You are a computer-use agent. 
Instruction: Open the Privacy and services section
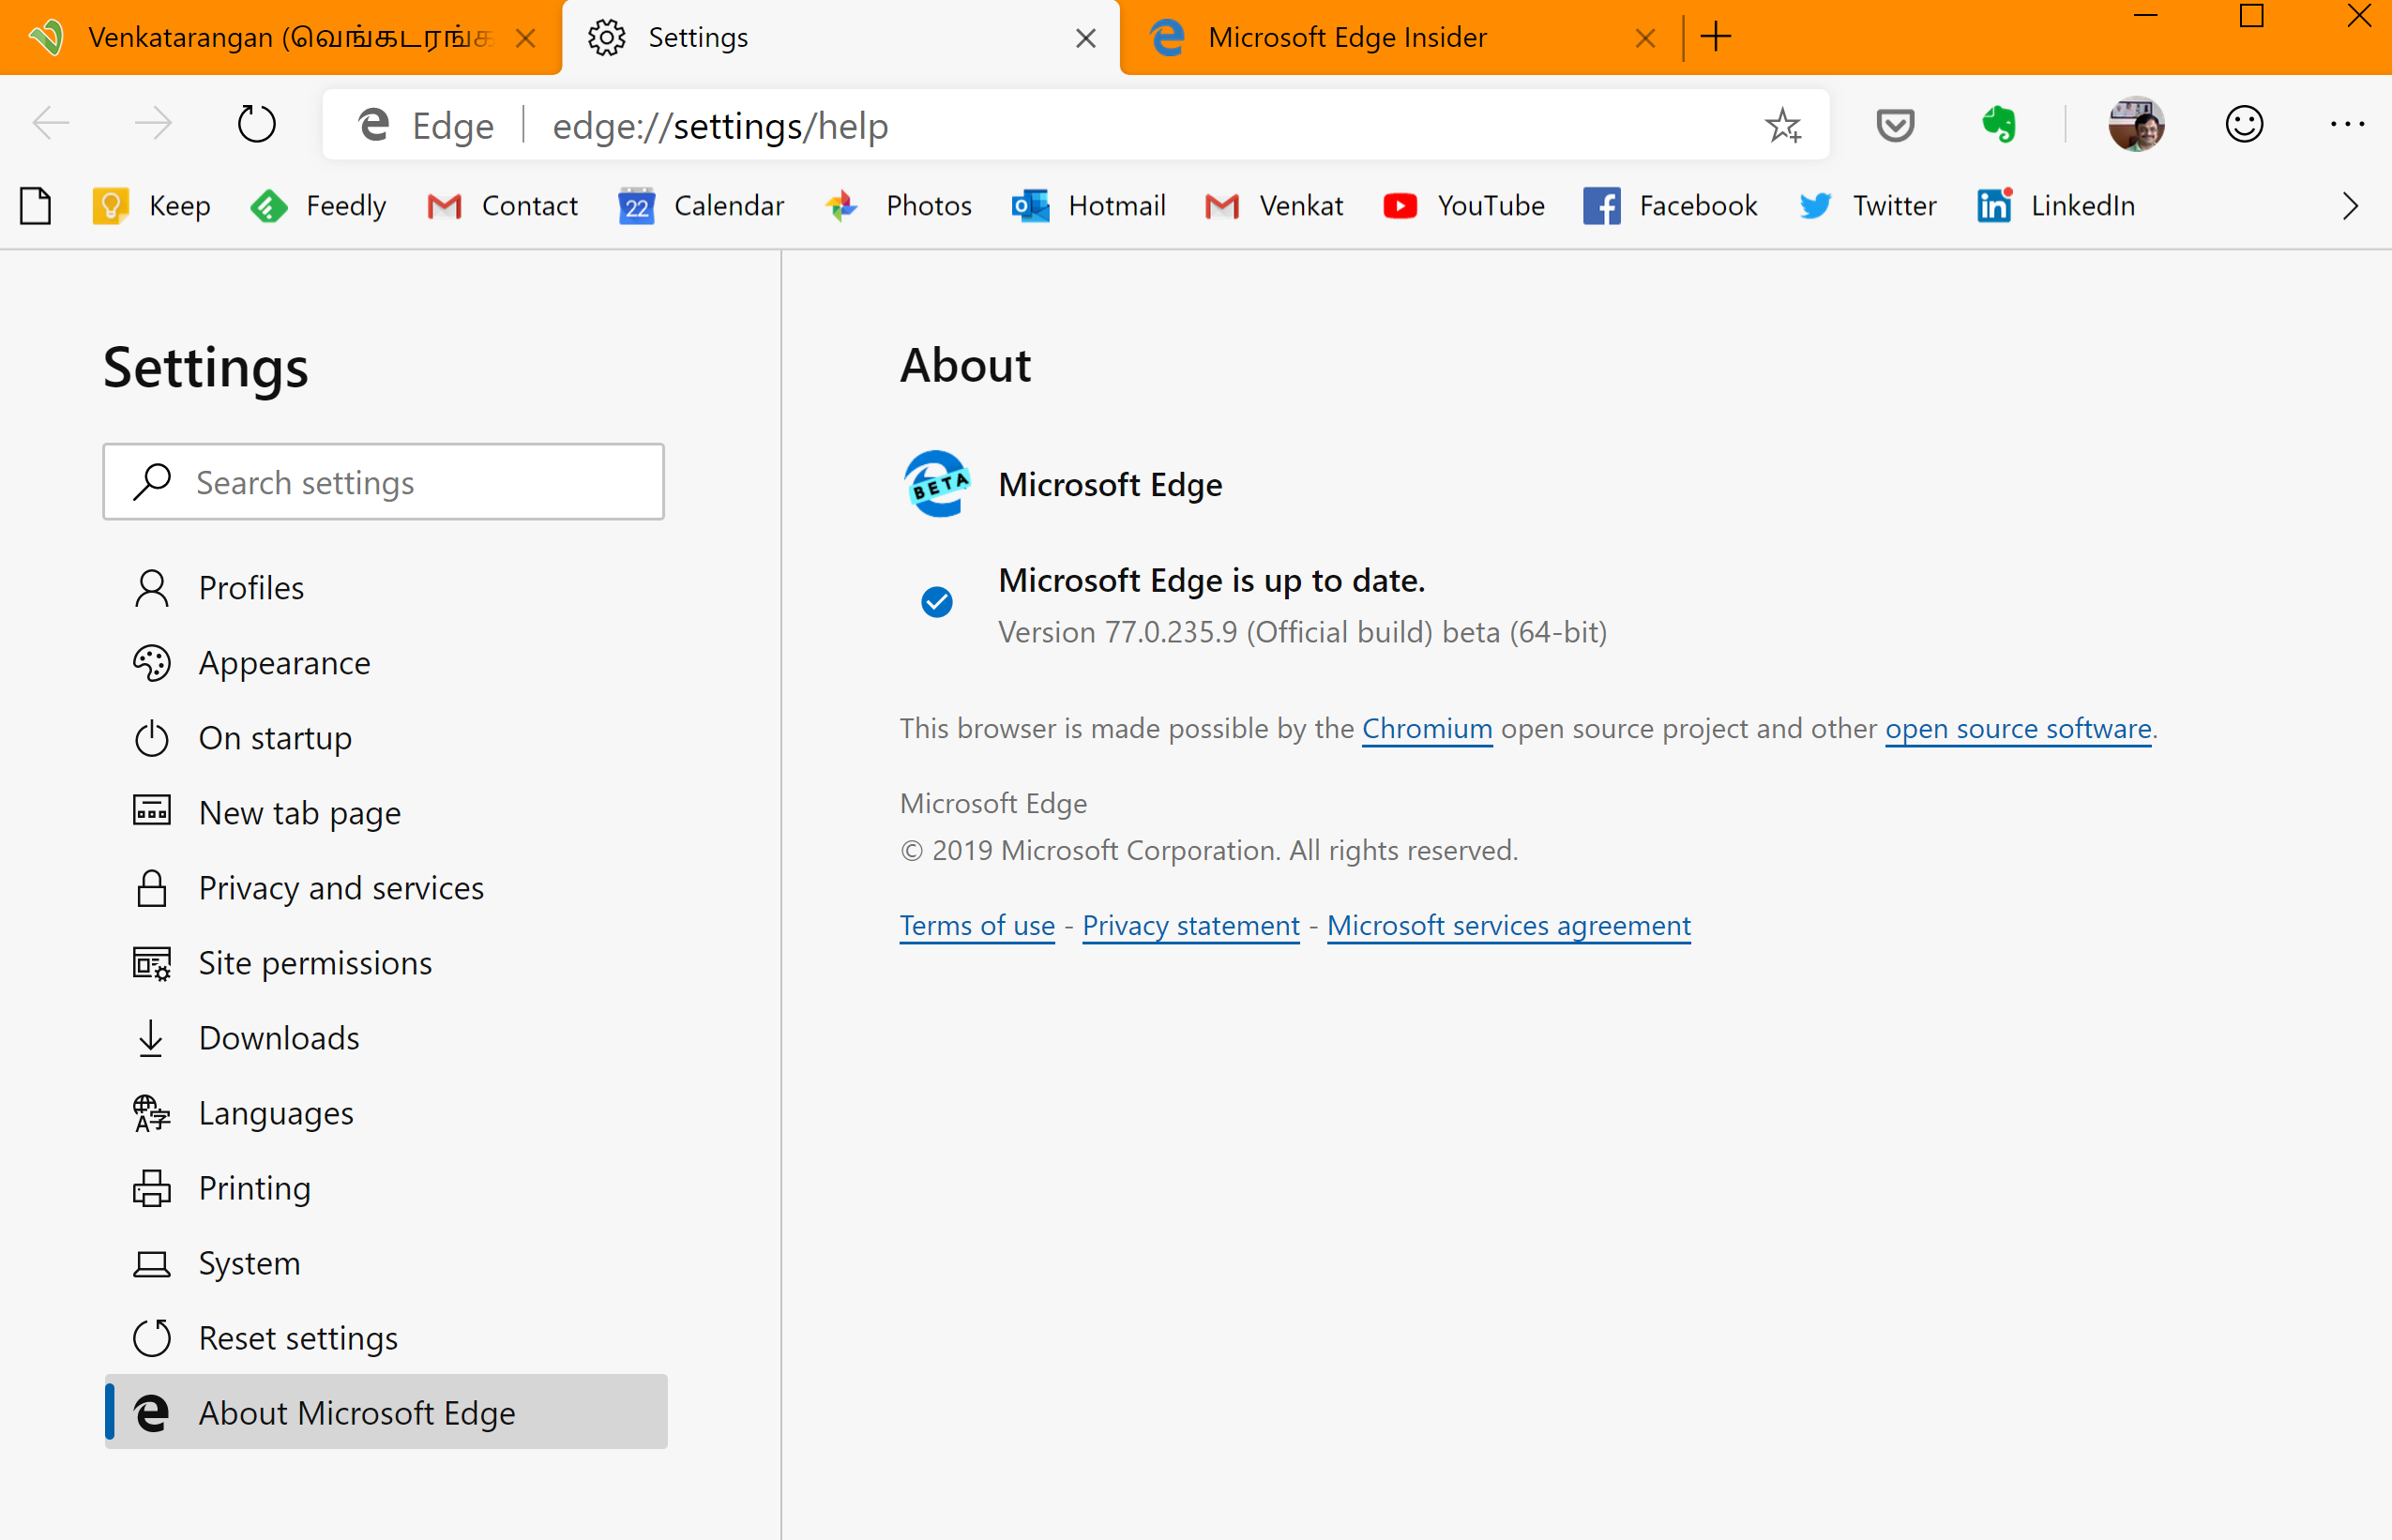coord(340,888)
